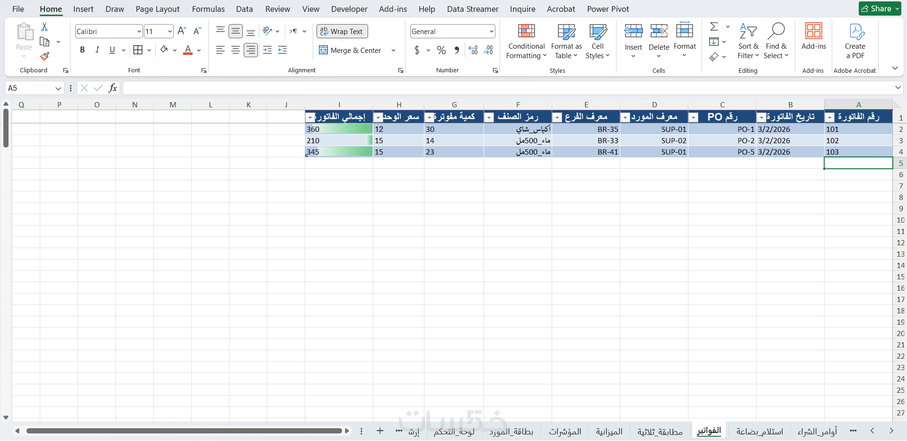
Task: Click the Format Painter icon
Action: coord(44,57)
